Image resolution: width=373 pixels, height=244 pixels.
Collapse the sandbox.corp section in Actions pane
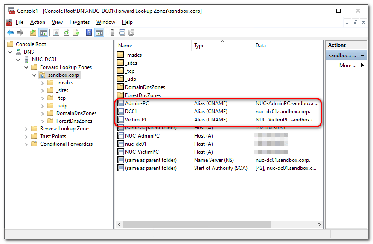[362, 55]
